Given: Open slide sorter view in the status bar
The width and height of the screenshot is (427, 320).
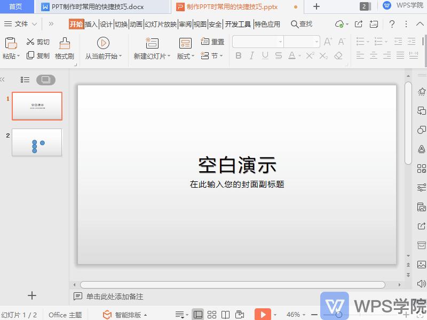Looking at the screenshot, I should 212,314.
